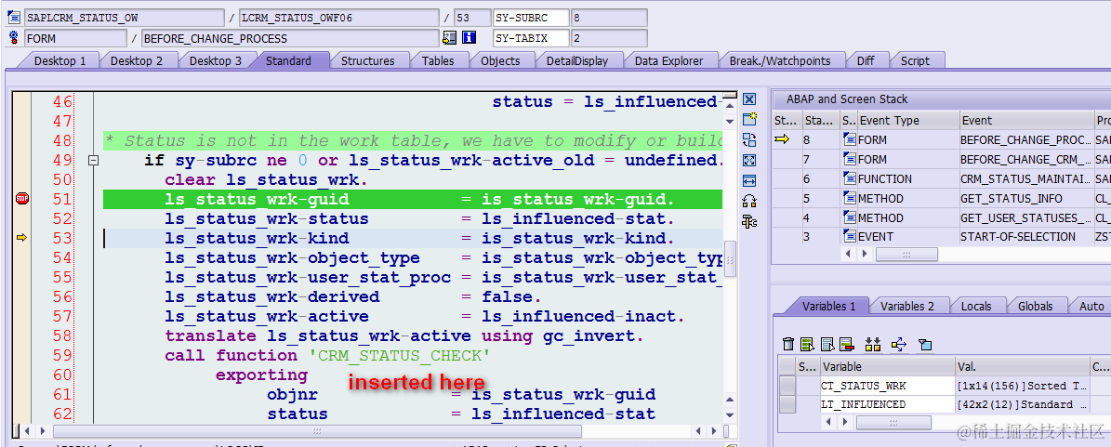
Task: Click the gear icon next to FORM field
Action: click(x=13, y=37)
